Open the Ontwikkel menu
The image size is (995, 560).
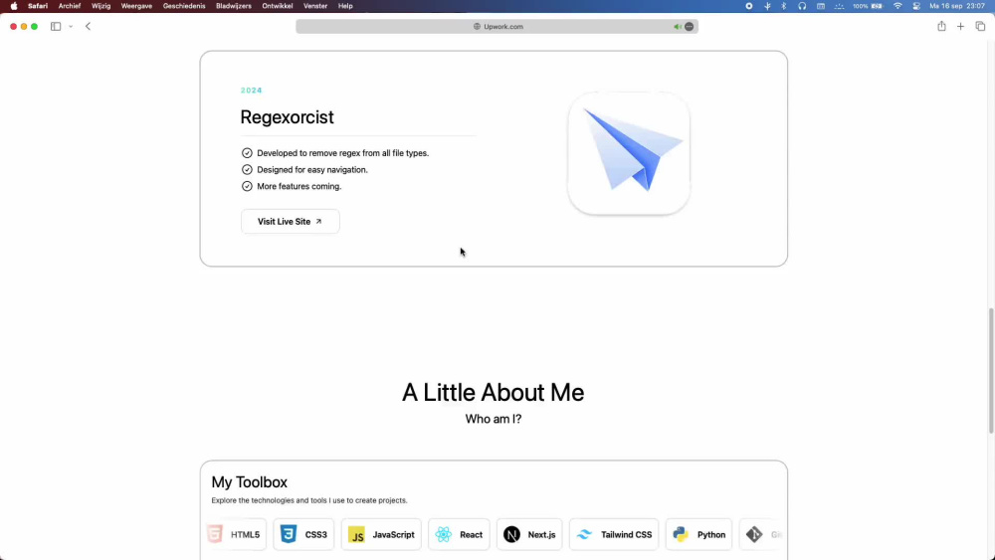tap(278, 6)
